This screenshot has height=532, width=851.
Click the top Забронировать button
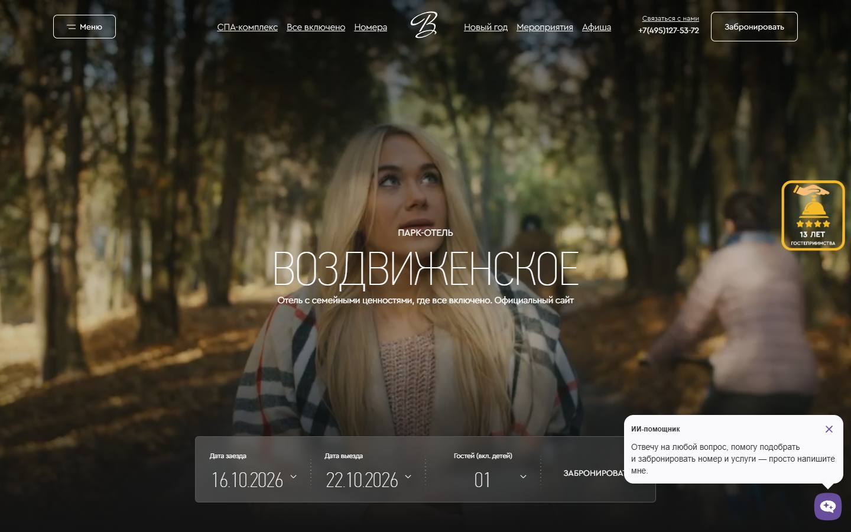click(754, 27)
